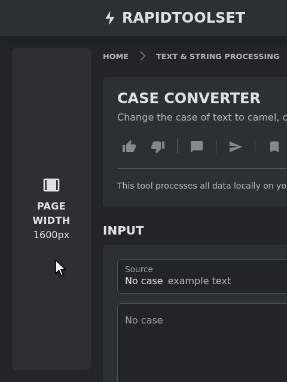Open the RAPIDTOOLSET home title link
Image resolution: width=287 pixels, height=382 pixels.
pos(184,18)
